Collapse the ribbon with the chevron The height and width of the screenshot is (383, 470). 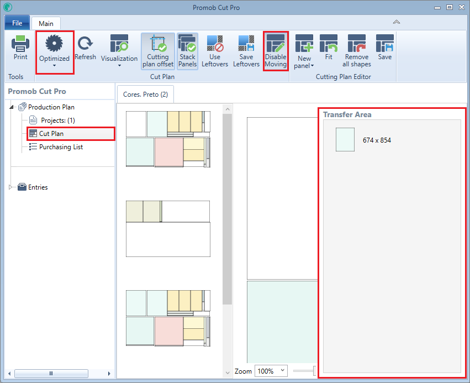(397, 22)
